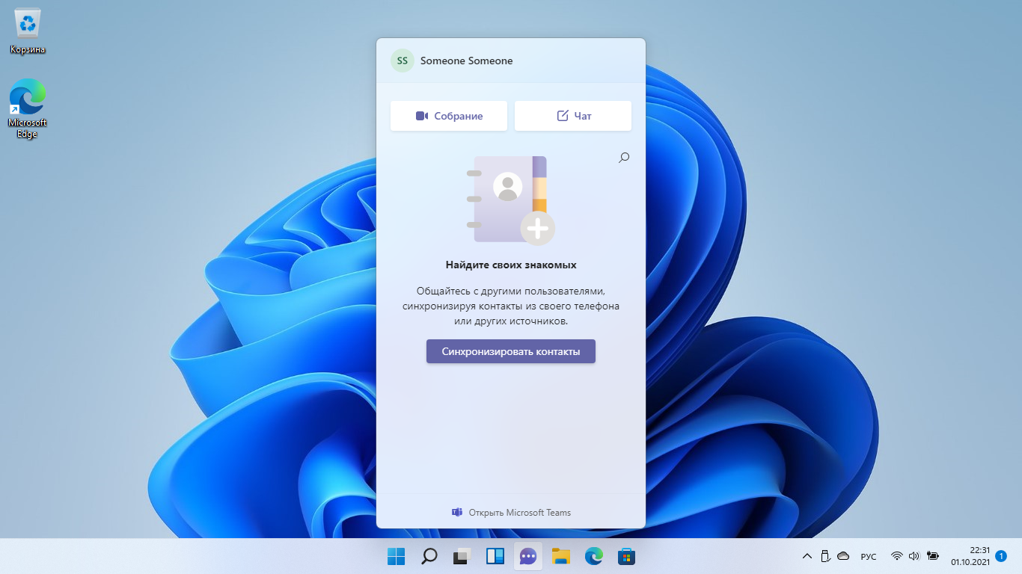This screenshot has width=1022, height=574.
Task: Open the Windows Start menu
Action: pos(397,556)
